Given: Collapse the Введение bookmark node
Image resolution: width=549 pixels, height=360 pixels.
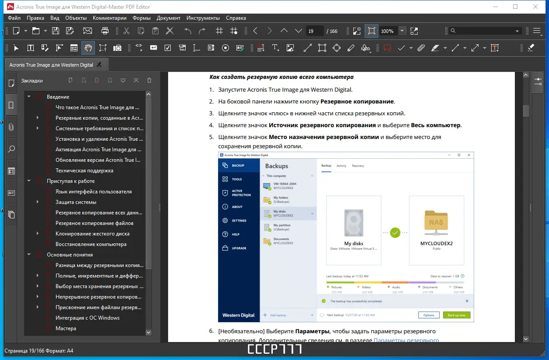Looking at the screenshot, I should pyautogui.click(x=29, y=97).
